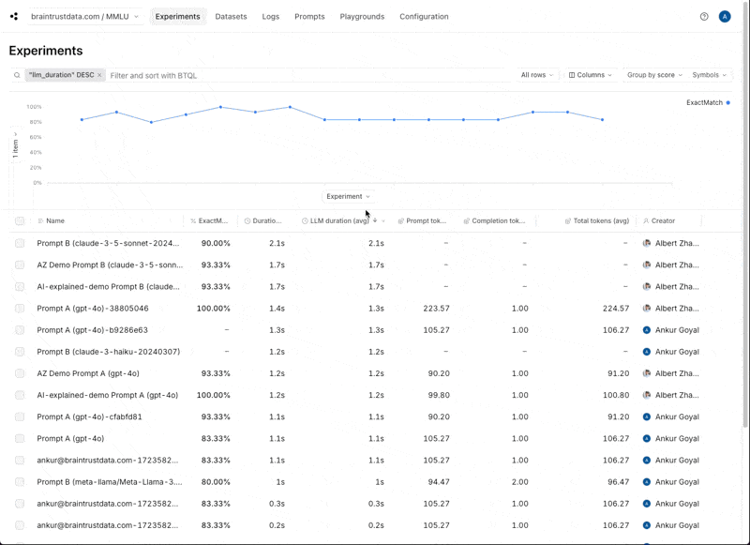
Task: Click the percent icon in ExactMatch header
Action: pos(193,221)
